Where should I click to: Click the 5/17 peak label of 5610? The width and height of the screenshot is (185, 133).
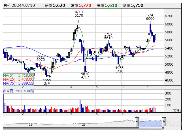(x=108, y=36)
